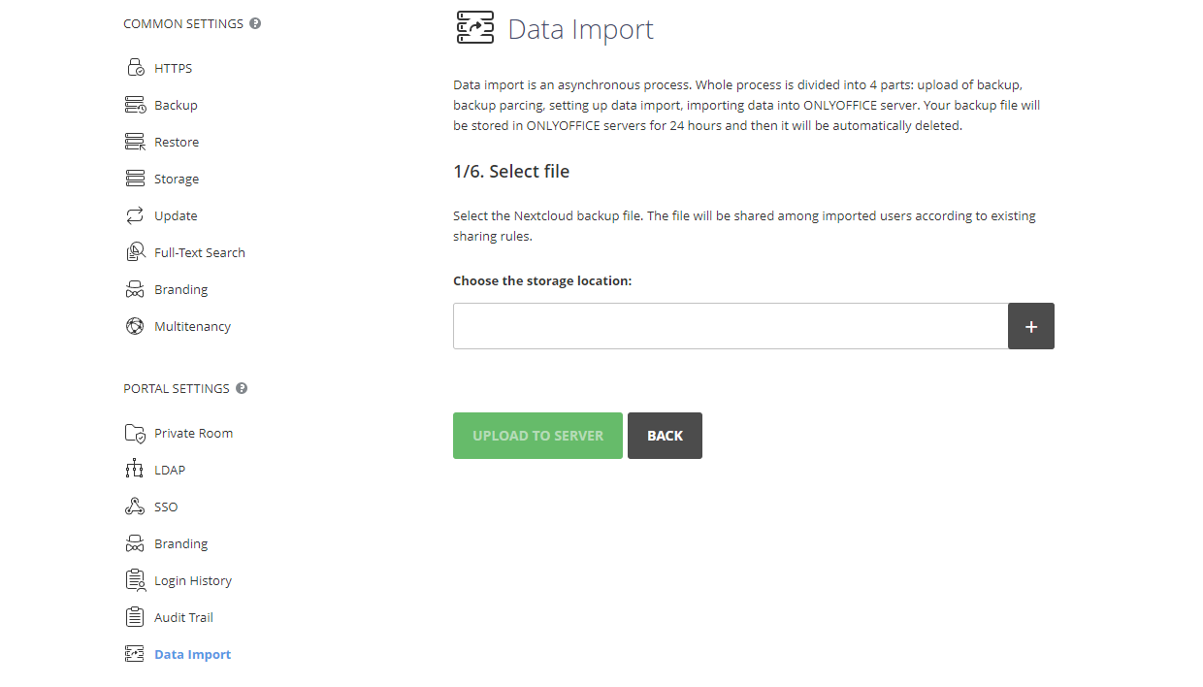Click the '1/6. Select file' heading
This screenshot has width=1203, height=687.
[x=511, y=172]
